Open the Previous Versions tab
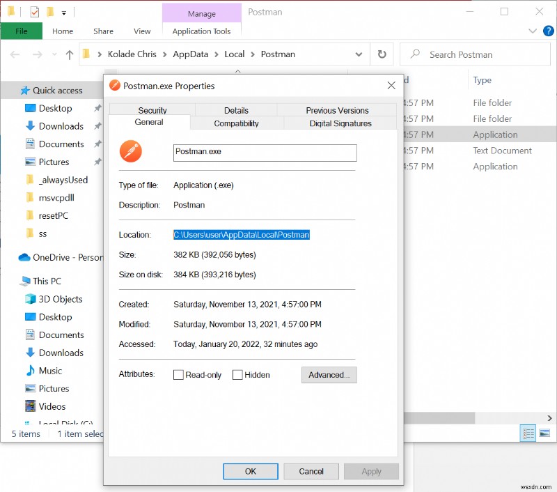 tap(338, 110)
